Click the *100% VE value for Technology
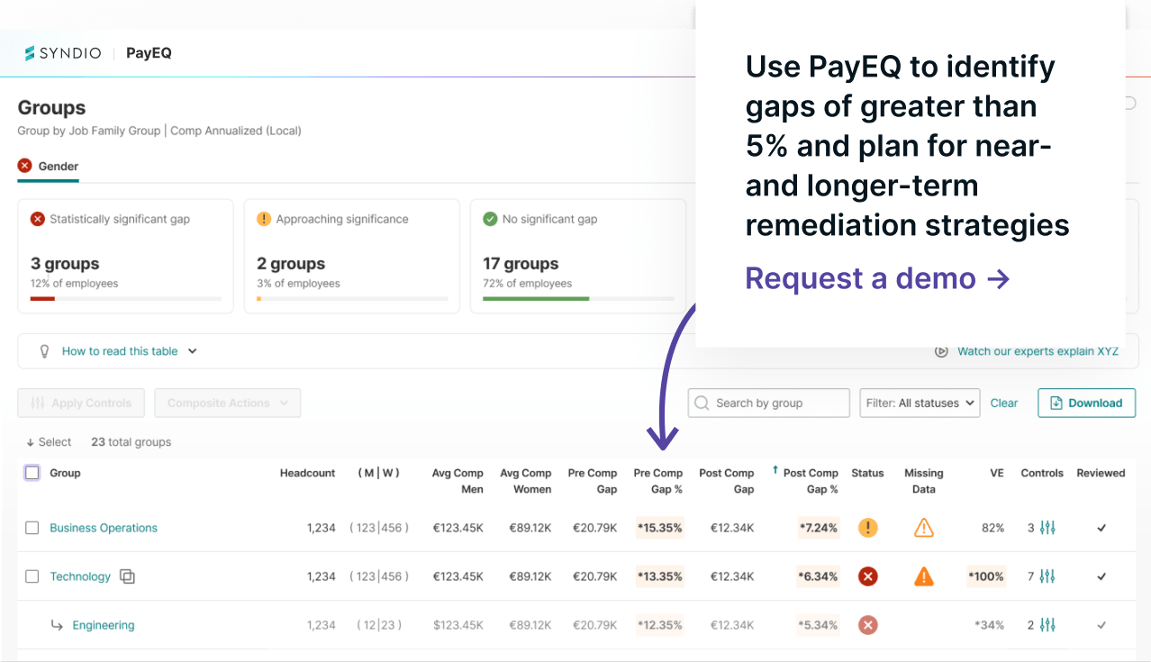The height and width of the screenshot is (662, 1151). pyautogui.click(x=986, y=576)
